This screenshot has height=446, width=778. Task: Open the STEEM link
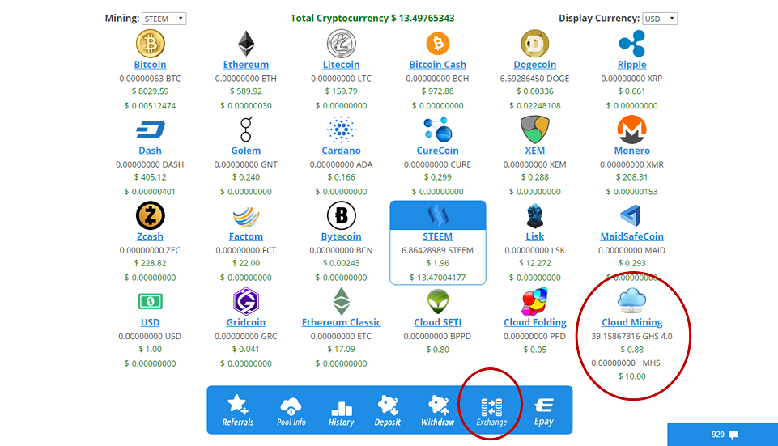point(438,236)
